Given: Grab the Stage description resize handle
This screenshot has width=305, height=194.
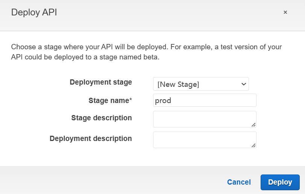Looking at the screenshot, I should pyautogui.click(x=253, y=125).
